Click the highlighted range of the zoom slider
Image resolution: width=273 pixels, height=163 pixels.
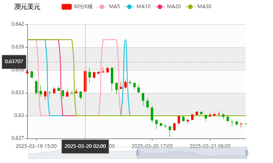coord(192,153)
